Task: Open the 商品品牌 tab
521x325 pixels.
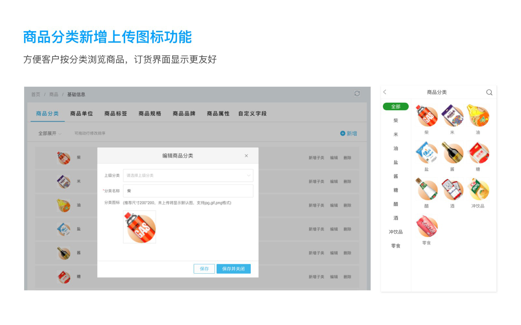Action: pyautogui.click(x=184, y=113)
